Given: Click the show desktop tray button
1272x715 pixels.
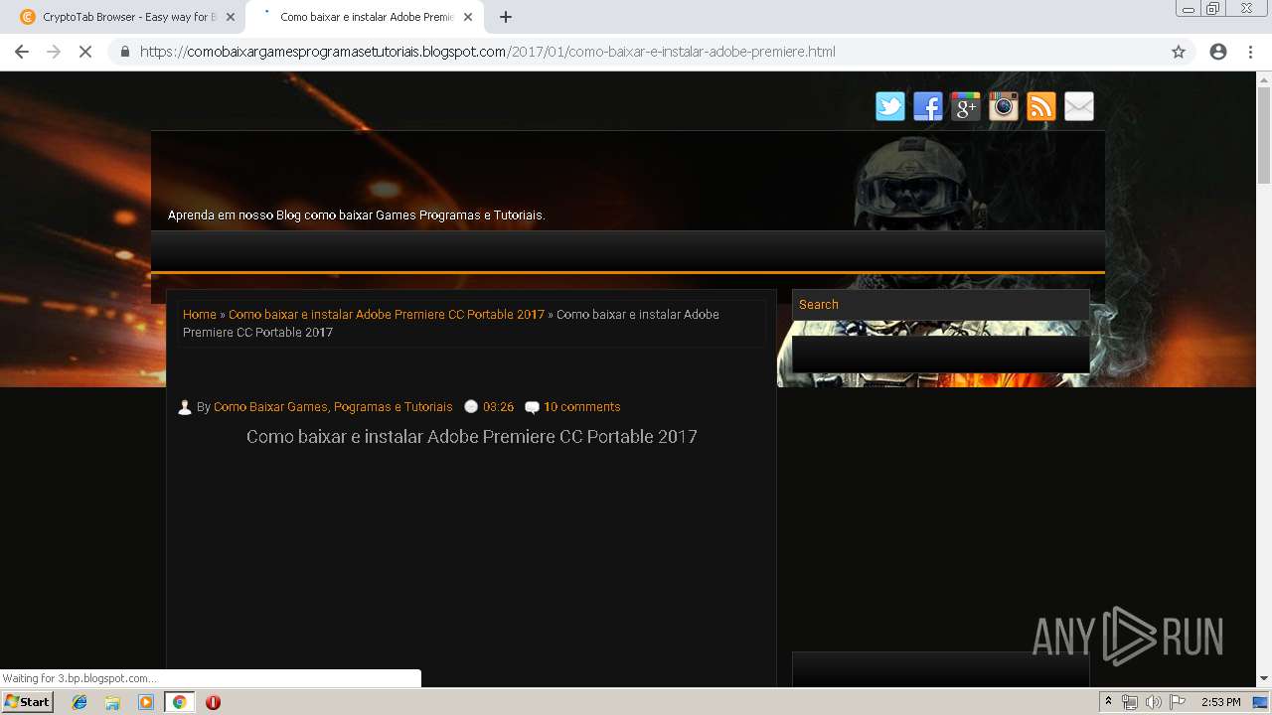Looking at the screenshot, I should click(x=1261, y=702).
